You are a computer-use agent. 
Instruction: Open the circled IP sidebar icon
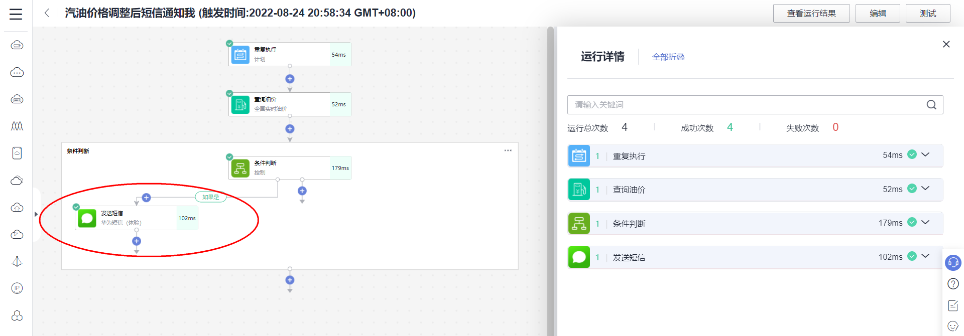(x=17, y=288)
